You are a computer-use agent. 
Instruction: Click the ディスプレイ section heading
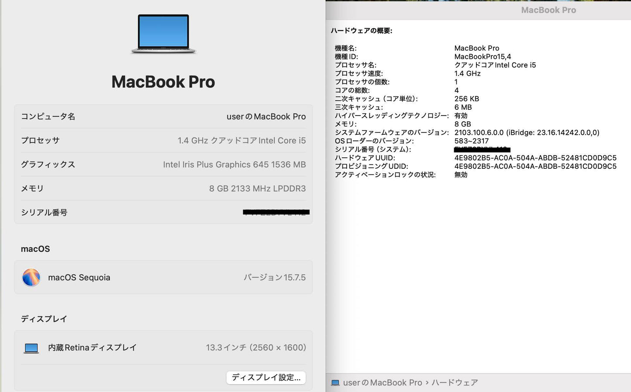pyautogui.click(x=44, y=319)
